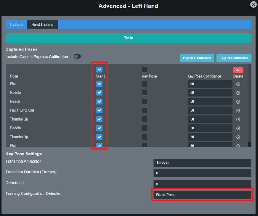Click the Delete column header label

click(238, 76)
